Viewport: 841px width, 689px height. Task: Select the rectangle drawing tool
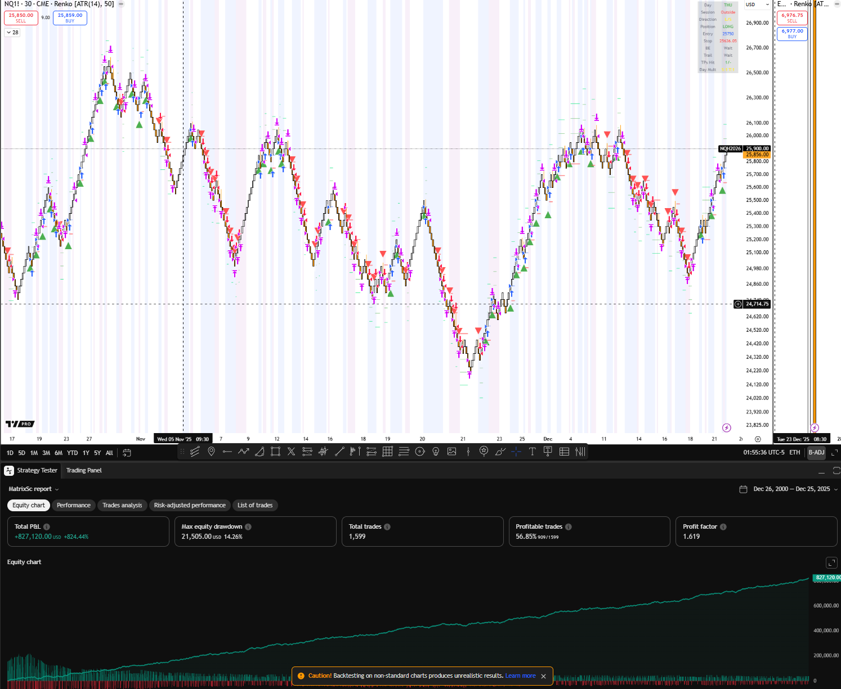[275, 452]
